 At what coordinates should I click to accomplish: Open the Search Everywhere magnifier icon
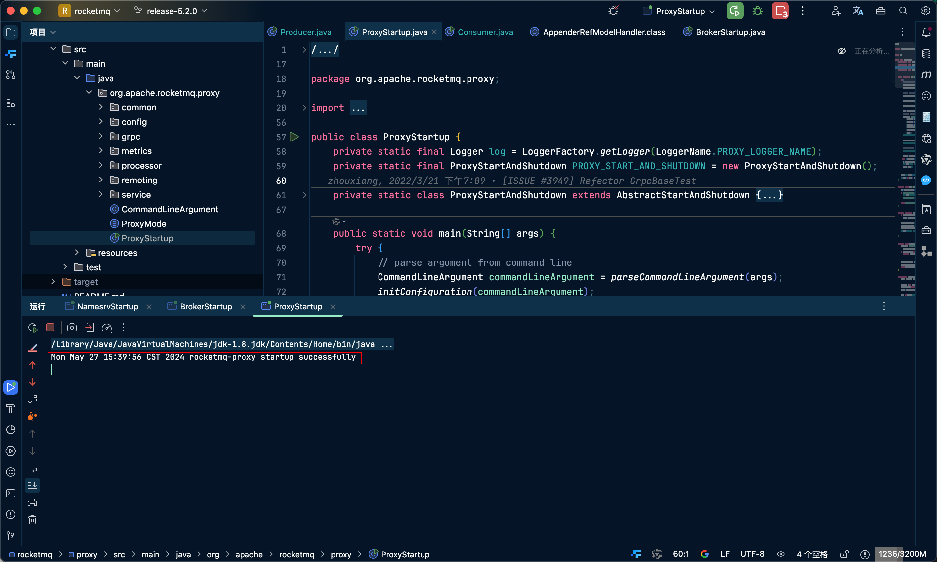tap(903, 11)
